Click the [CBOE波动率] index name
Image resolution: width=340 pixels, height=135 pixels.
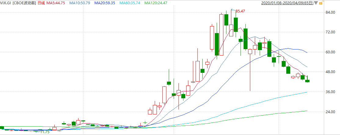[x=24, y=3]
